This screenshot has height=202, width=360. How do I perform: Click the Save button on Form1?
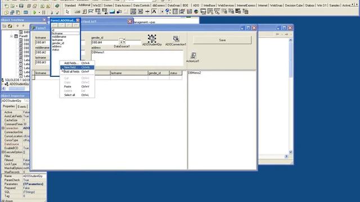[x=222, y=40]
